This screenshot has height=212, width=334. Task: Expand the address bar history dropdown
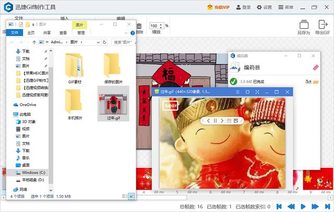pos(99,42)
